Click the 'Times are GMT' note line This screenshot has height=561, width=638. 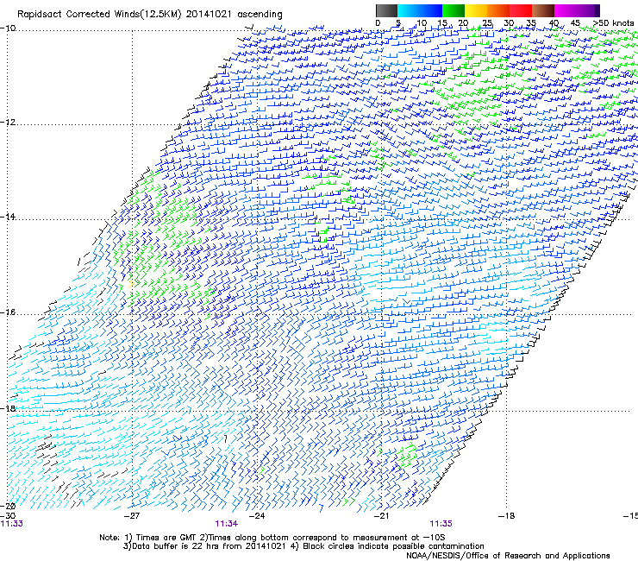click(x=272, y=538)
